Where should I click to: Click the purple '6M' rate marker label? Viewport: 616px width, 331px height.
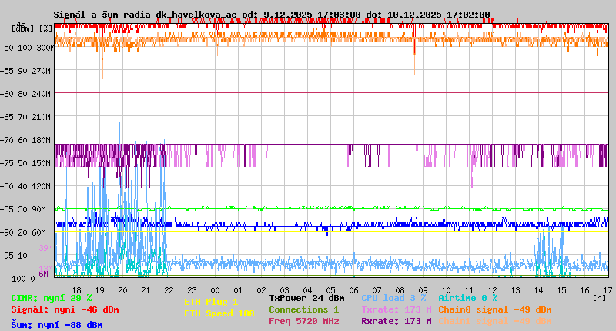(43, 274)
